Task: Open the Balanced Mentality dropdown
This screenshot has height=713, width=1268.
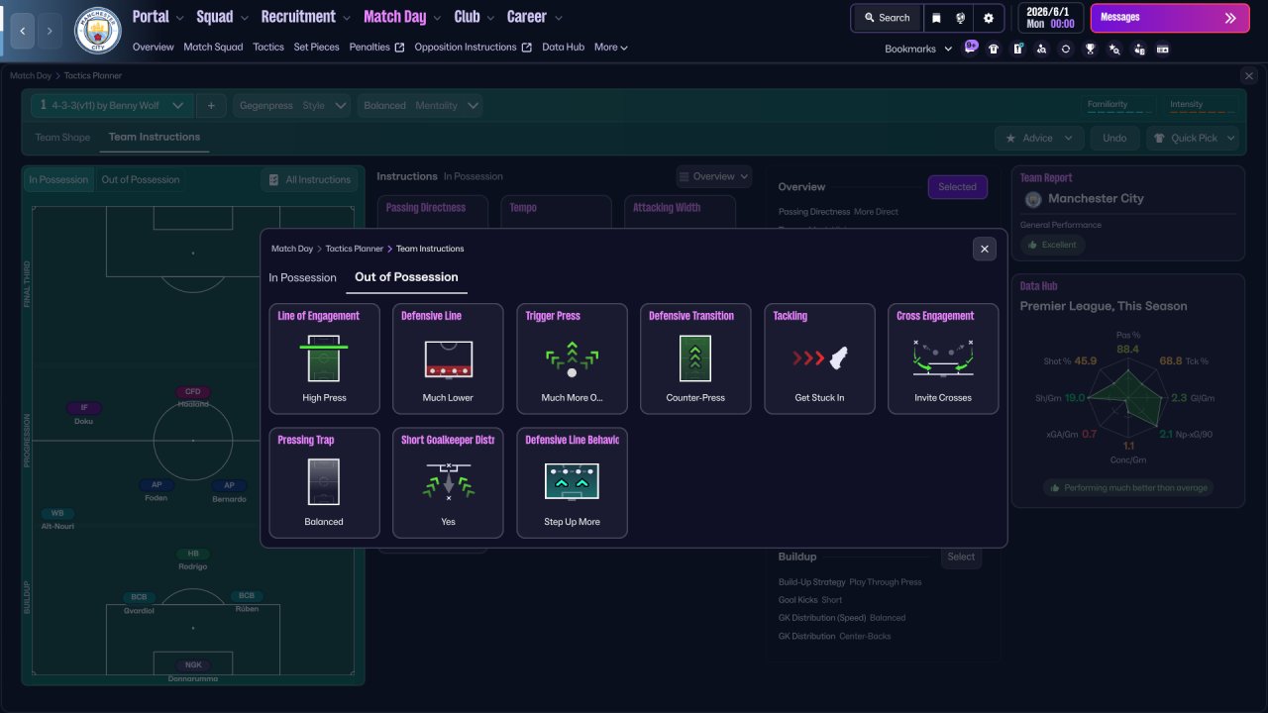Action: click(x=420, y=105)
